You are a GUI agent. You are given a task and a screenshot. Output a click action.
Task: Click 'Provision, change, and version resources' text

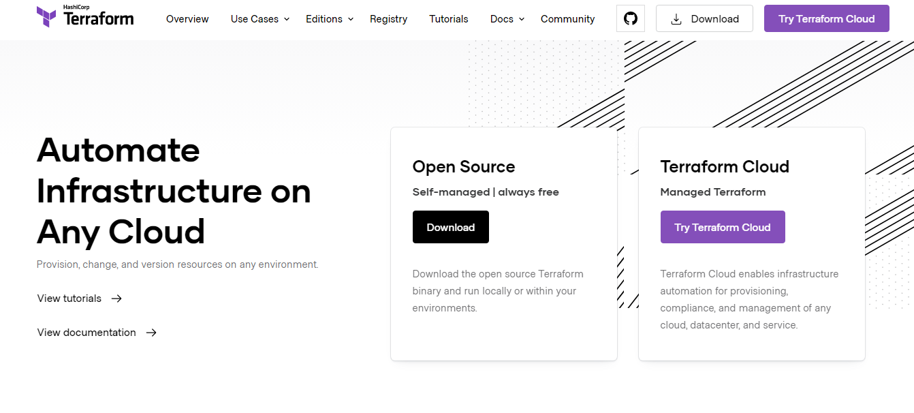[177, 264]
